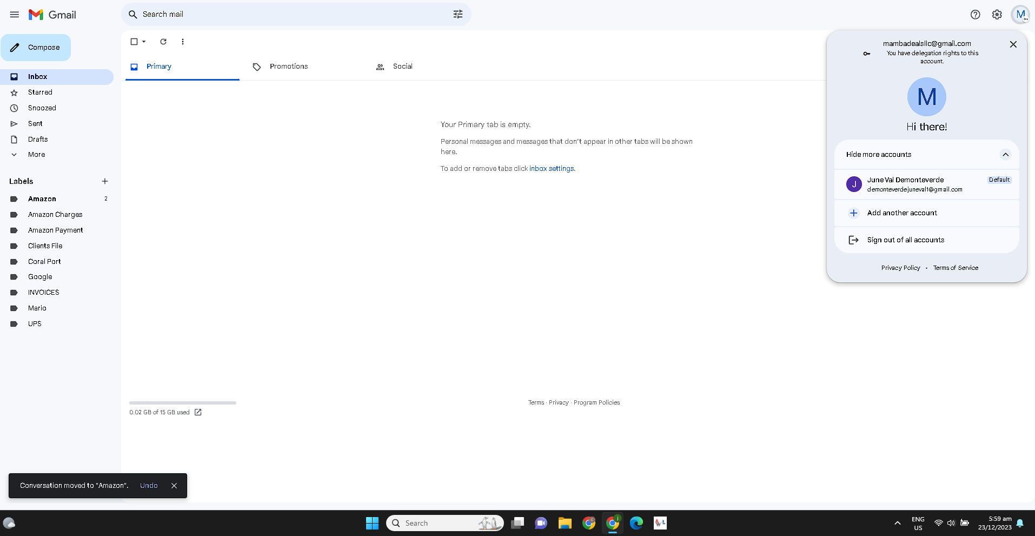Open Microsoft Edge from the taskbar
The height and width of the screenshot is (536, 1035).
tap(636, 523)
